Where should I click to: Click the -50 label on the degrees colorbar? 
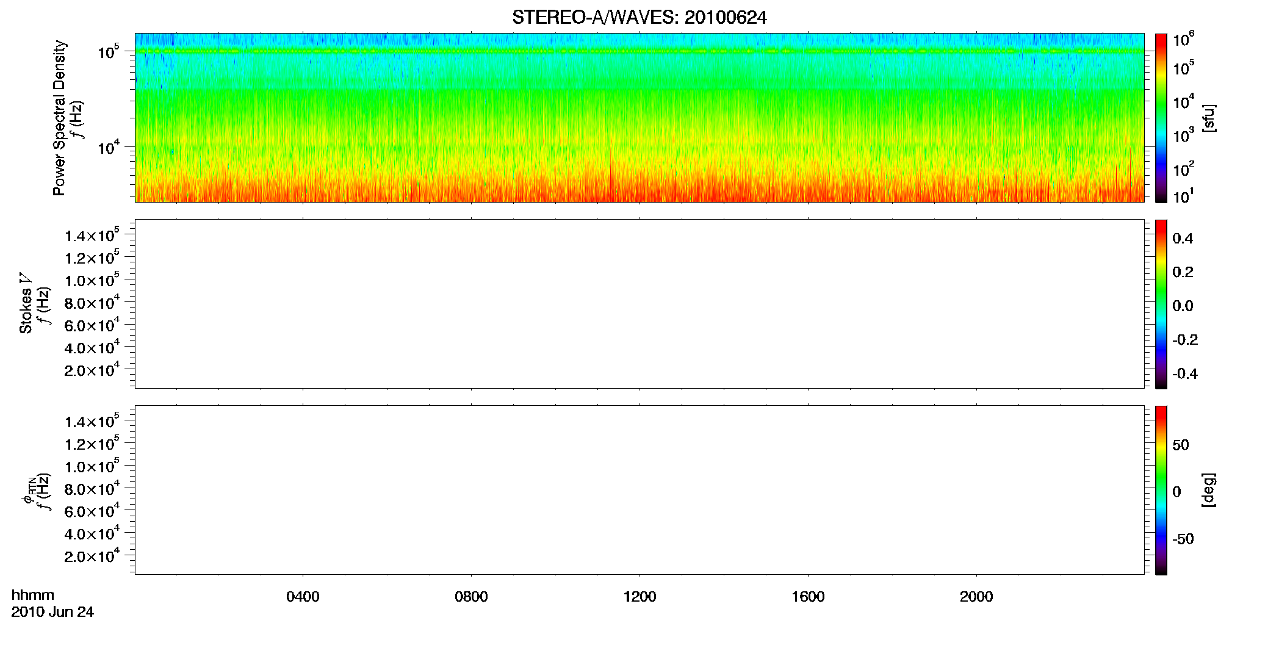coord(1183,539)
